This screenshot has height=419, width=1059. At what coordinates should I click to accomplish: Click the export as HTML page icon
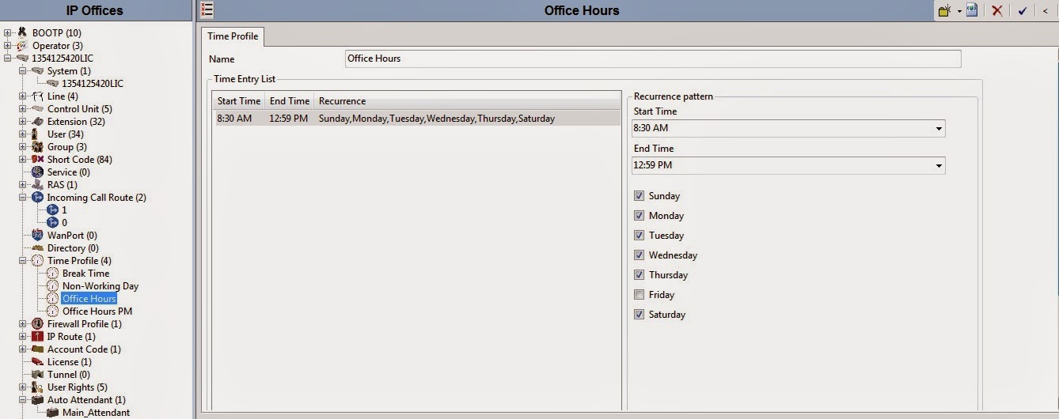coord(972,10)
